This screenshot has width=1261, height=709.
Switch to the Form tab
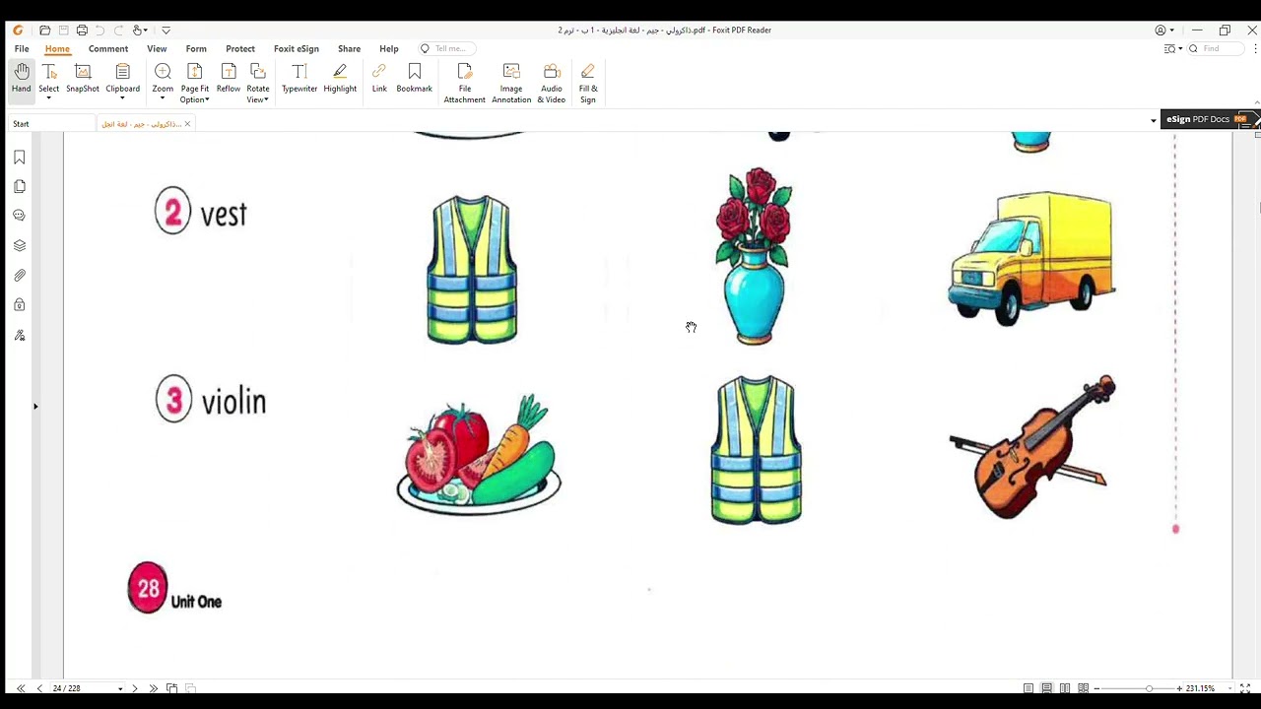pos(196,48)
